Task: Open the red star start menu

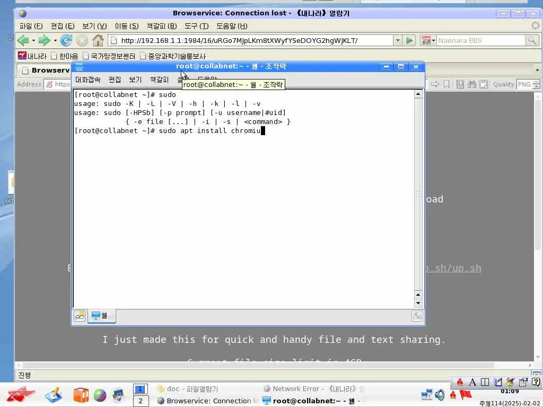Action: (x=21, y=395)
